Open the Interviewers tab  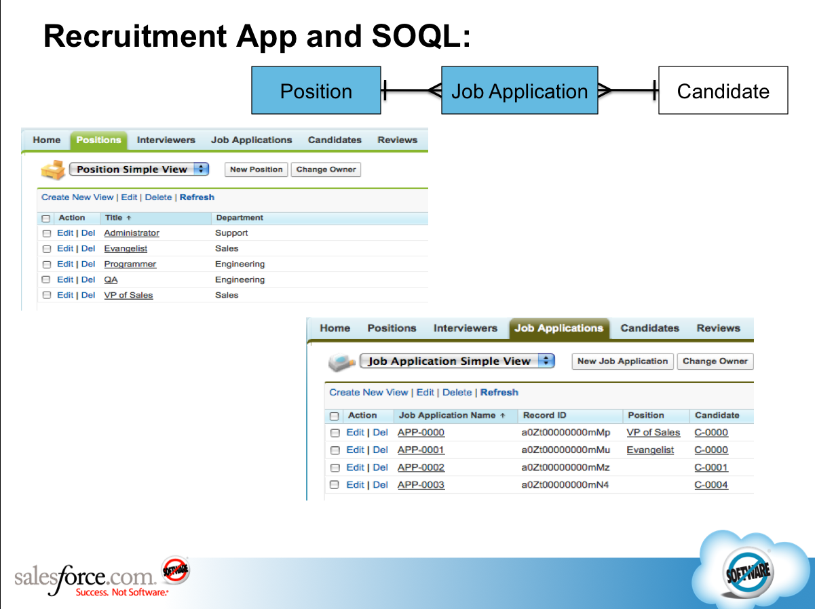(x=166, y=140)
